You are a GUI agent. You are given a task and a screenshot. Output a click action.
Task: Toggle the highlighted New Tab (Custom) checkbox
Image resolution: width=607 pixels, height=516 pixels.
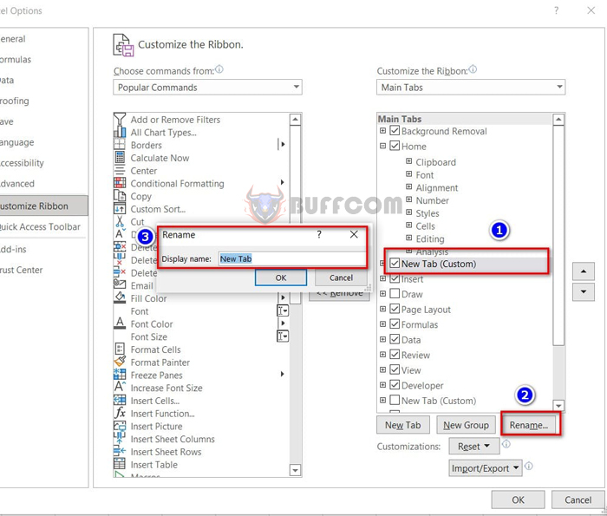click(x=395, y=264)
